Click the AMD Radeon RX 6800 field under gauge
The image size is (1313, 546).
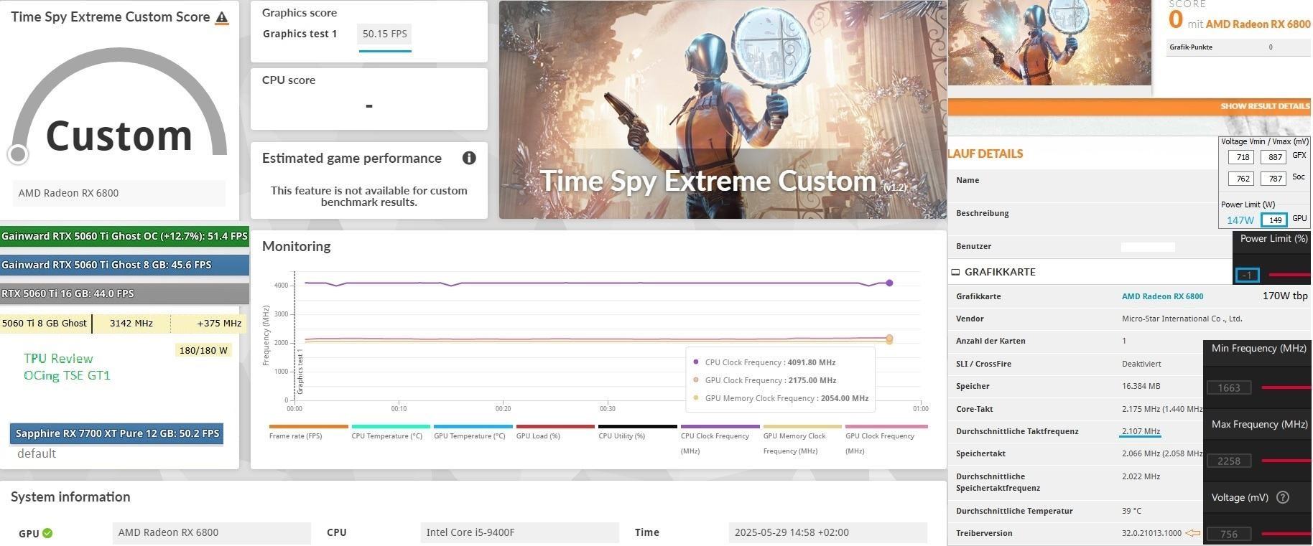tap(119, 193)
